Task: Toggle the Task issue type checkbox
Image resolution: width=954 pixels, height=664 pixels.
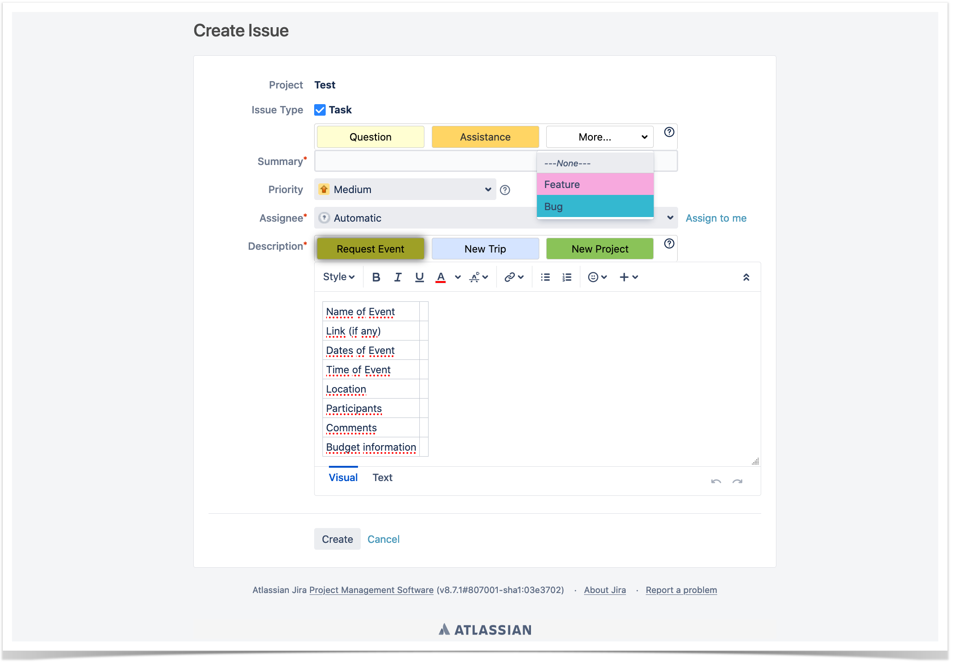Action: [321, 109]
